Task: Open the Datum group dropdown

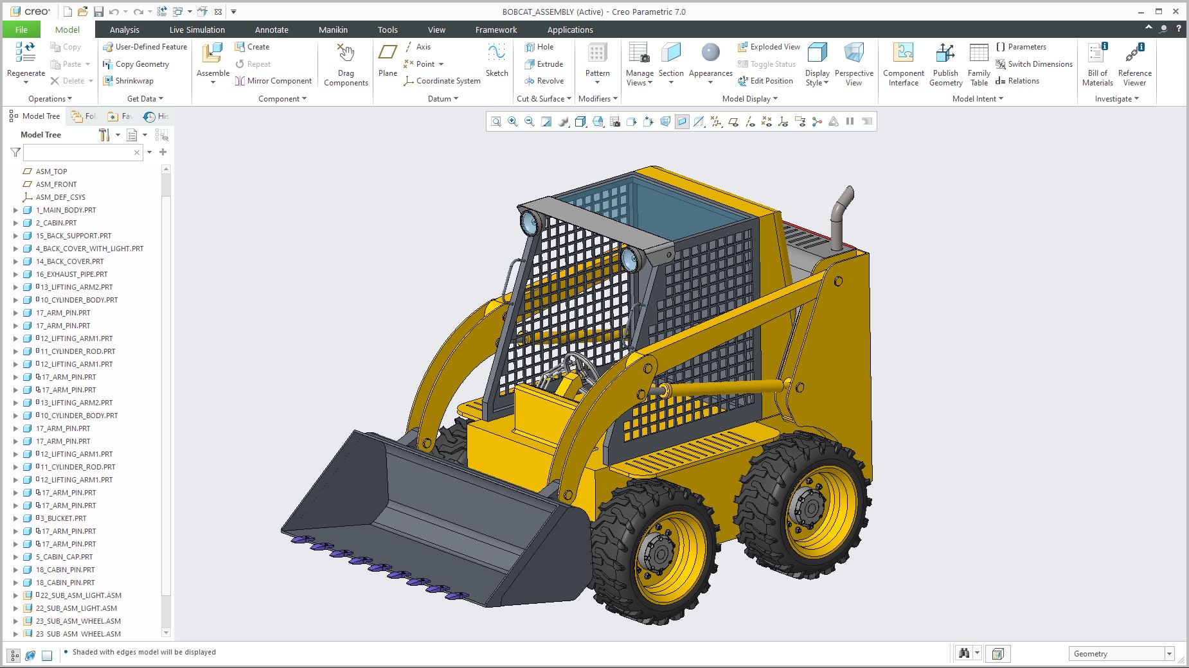Action: (443, 99)
